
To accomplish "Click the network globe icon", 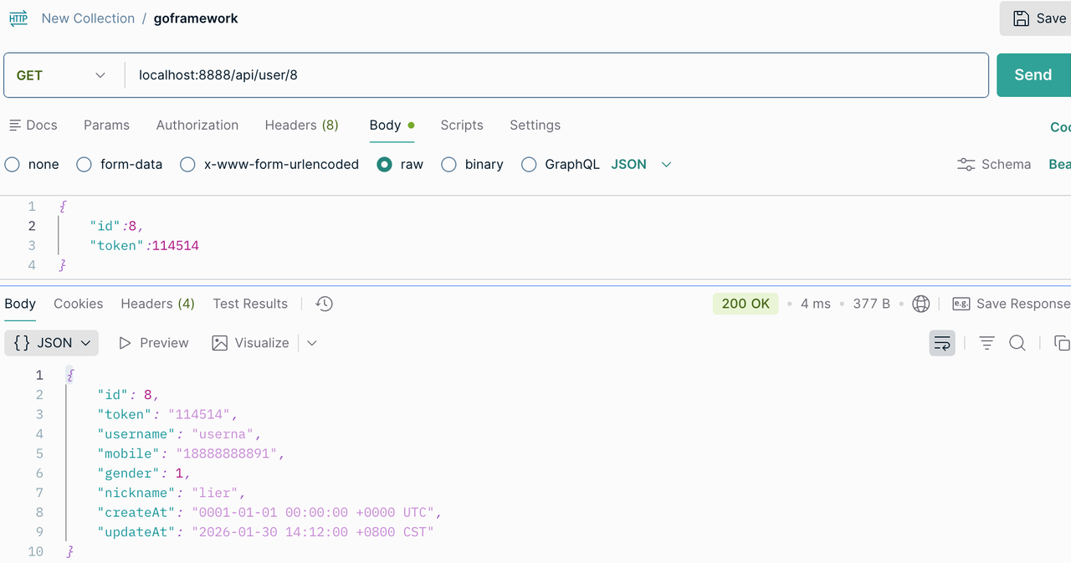I will click(x=921, y=304).
